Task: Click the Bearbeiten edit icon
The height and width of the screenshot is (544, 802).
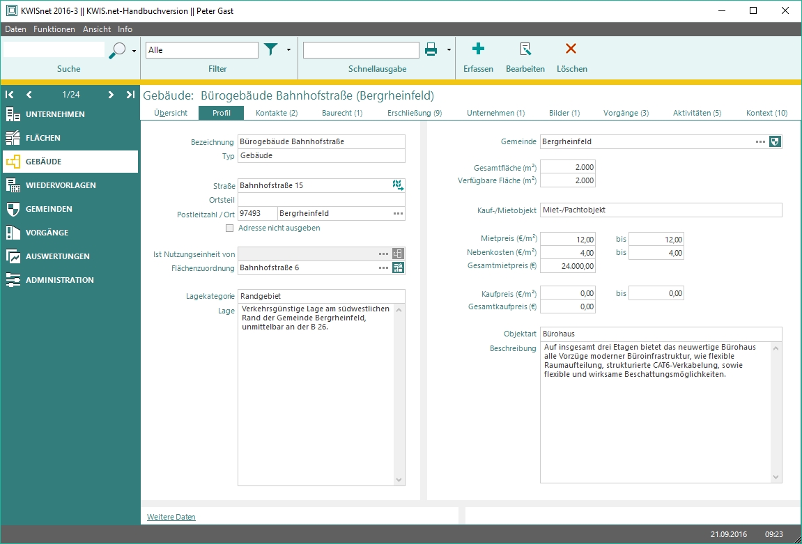Action: click(x=525, y=49)
